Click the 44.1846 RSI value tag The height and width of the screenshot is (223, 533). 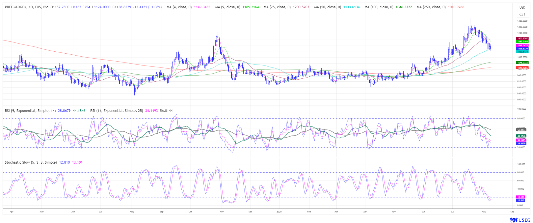tap(521, 136)
